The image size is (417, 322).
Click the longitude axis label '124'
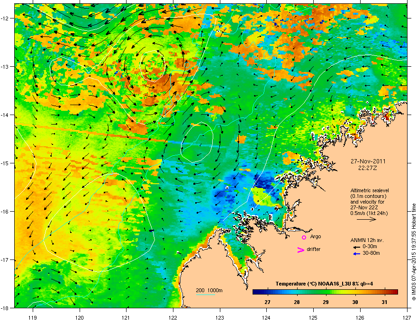pos(267,317)
